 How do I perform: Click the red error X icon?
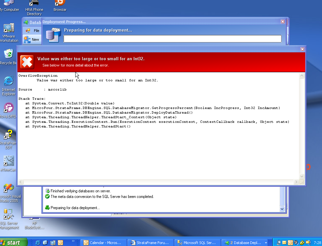coord(27,62)
